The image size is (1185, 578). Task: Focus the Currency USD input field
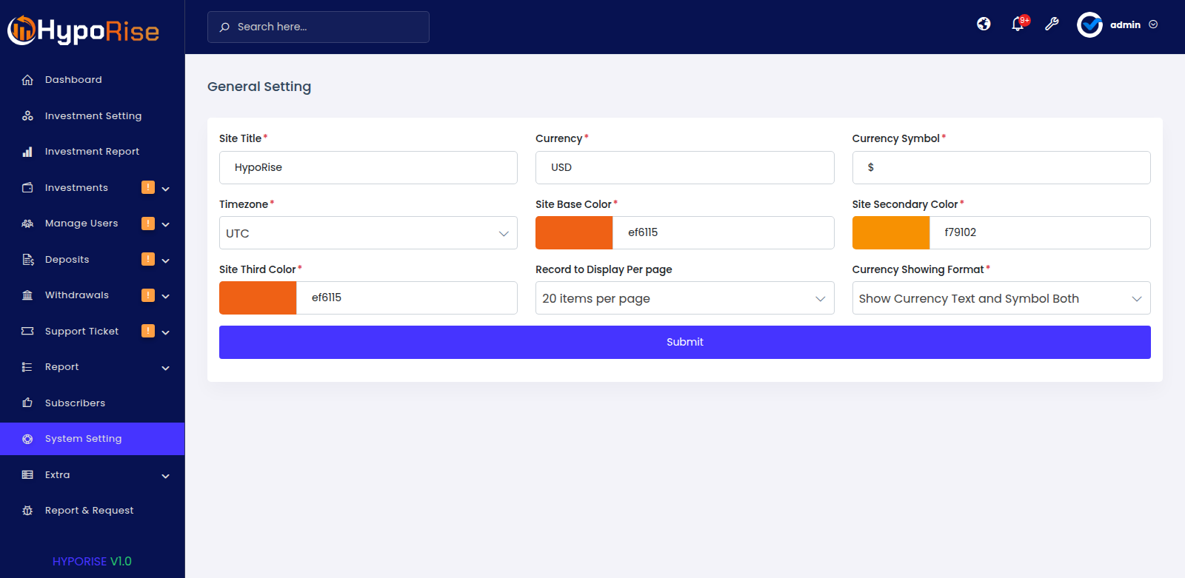684,167
